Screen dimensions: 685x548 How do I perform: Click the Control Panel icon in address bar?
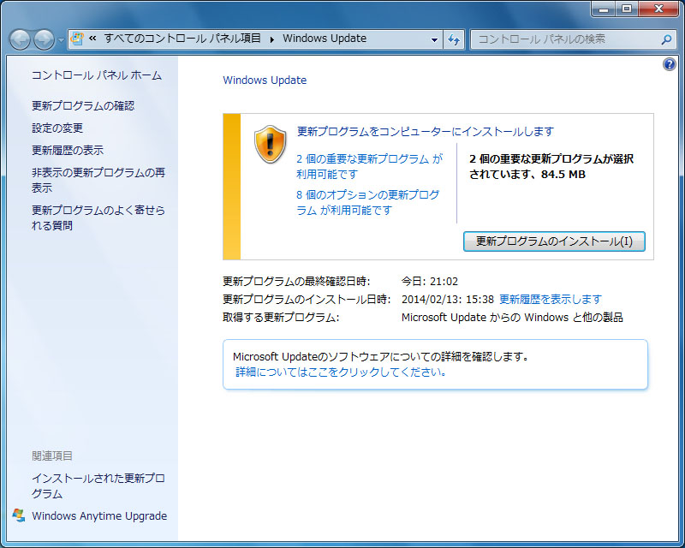[x=77, y=39]
